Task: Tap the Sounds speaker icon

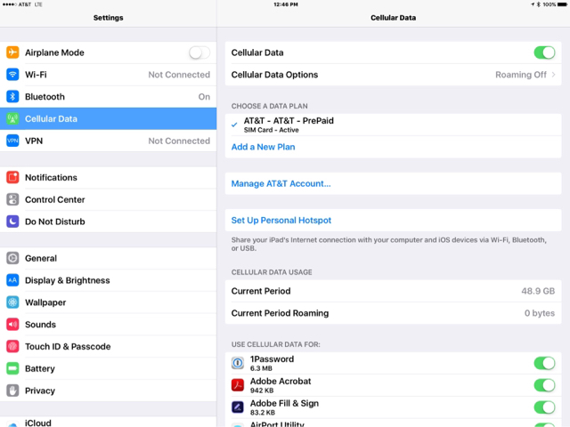Action: pyautogui.click(x=12, y=324)
